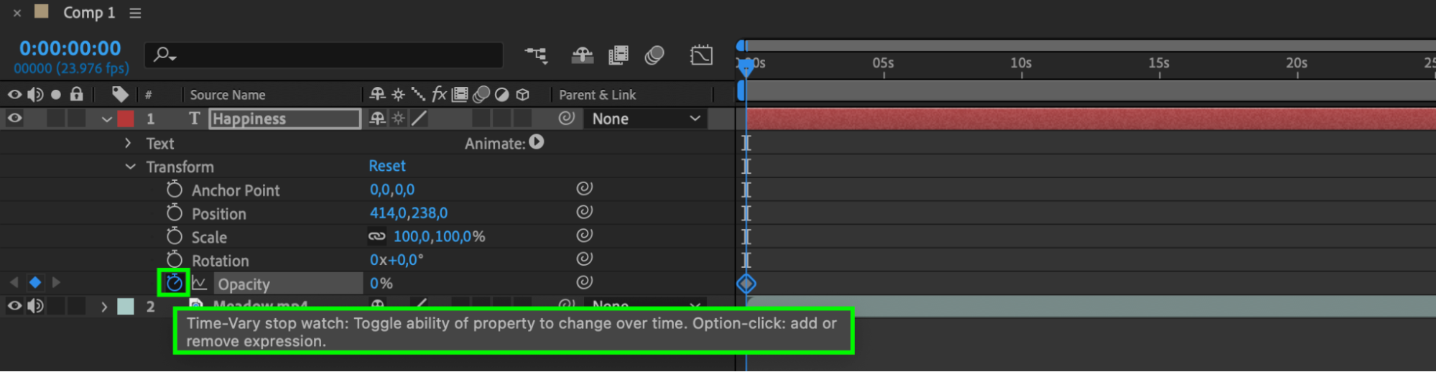Mute the Meadow.mp4 layer audio
This screenshot has height=372, width=1436.
tap(34, 307)
